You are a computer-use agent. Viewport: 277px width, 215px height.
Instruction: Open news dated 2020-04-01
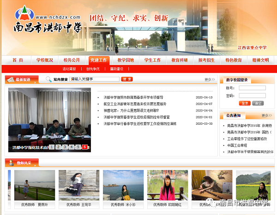(137, 117)
